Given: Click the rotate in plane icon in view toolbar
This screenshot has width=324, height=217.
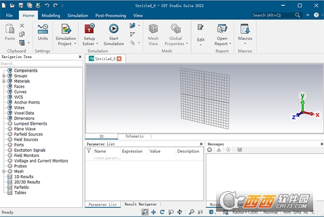Looking at the screenshot, I should [x=180, y=212].
